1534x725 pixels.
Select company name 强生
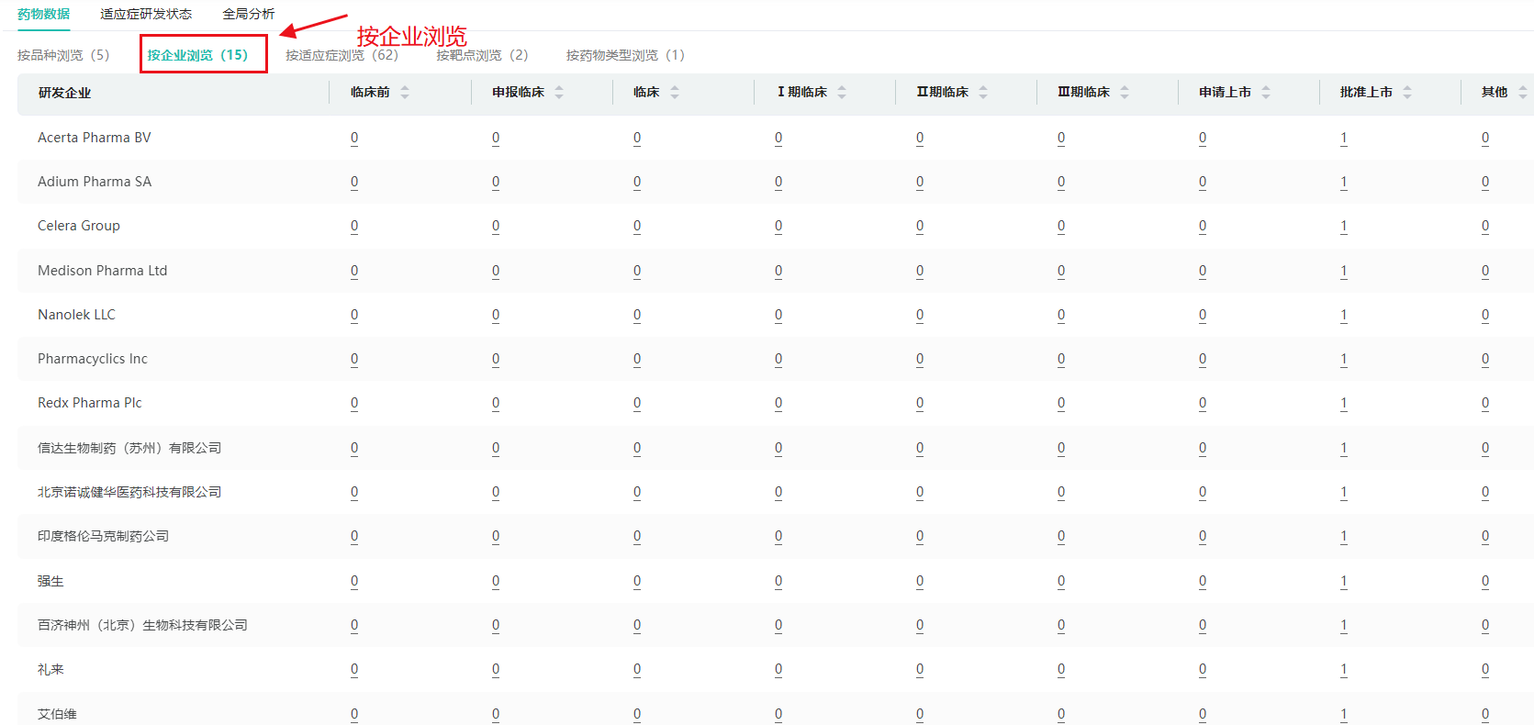point(50,581)
